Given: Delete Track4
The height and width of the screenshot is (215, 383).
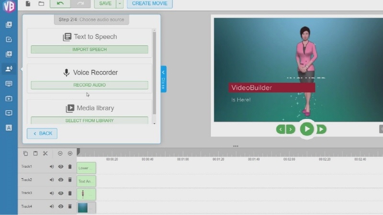Looking at the screenshot, I should click(70, 206).
